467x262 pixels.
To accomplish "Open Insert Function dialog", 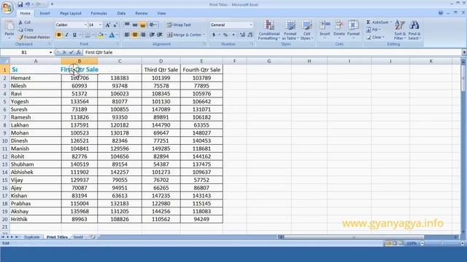I will pyautogui.click(x=79, y=52).
